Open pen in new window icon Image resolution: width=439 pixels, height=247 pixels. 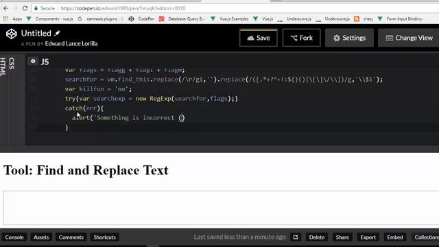coord(296,237)
